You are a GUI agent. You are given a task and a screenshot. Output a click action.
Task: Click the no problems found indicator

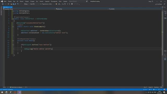pyautogui.click(x=16, y=87)
